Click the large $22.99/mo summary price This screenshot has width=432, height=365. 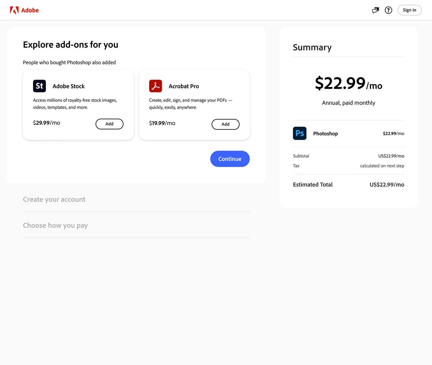coord(348,83)
